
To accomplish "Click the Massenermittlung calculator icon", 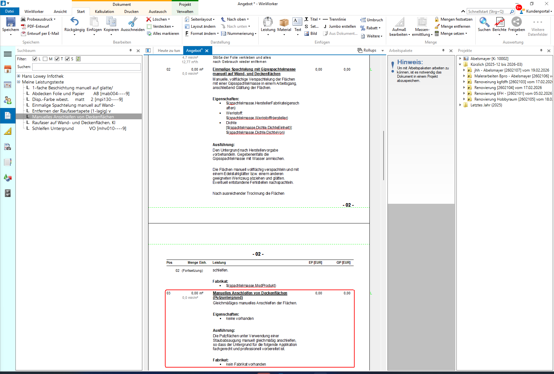I will pyautogui.click(x=422, y=23).
